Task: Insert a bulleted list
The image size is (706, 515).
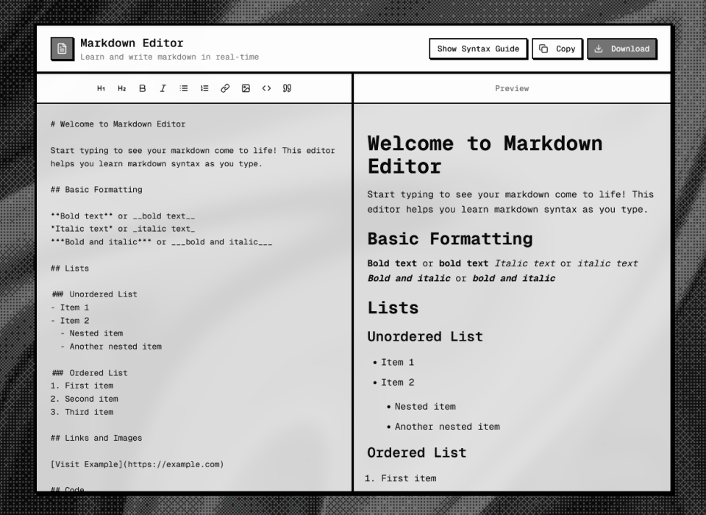Action: (184, 88)
